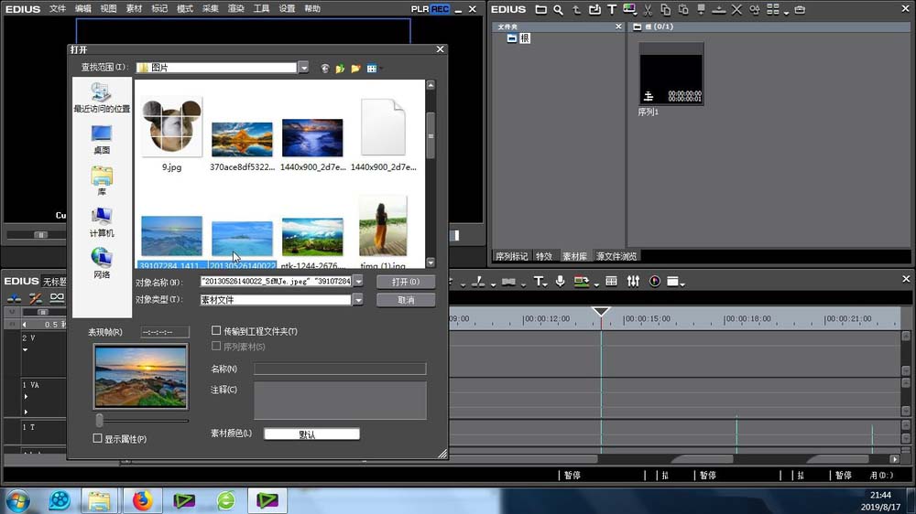Click the microphone voice-over icon in the timeline toolbar
This screenshot has height=514, width=916.
(560, 281)
